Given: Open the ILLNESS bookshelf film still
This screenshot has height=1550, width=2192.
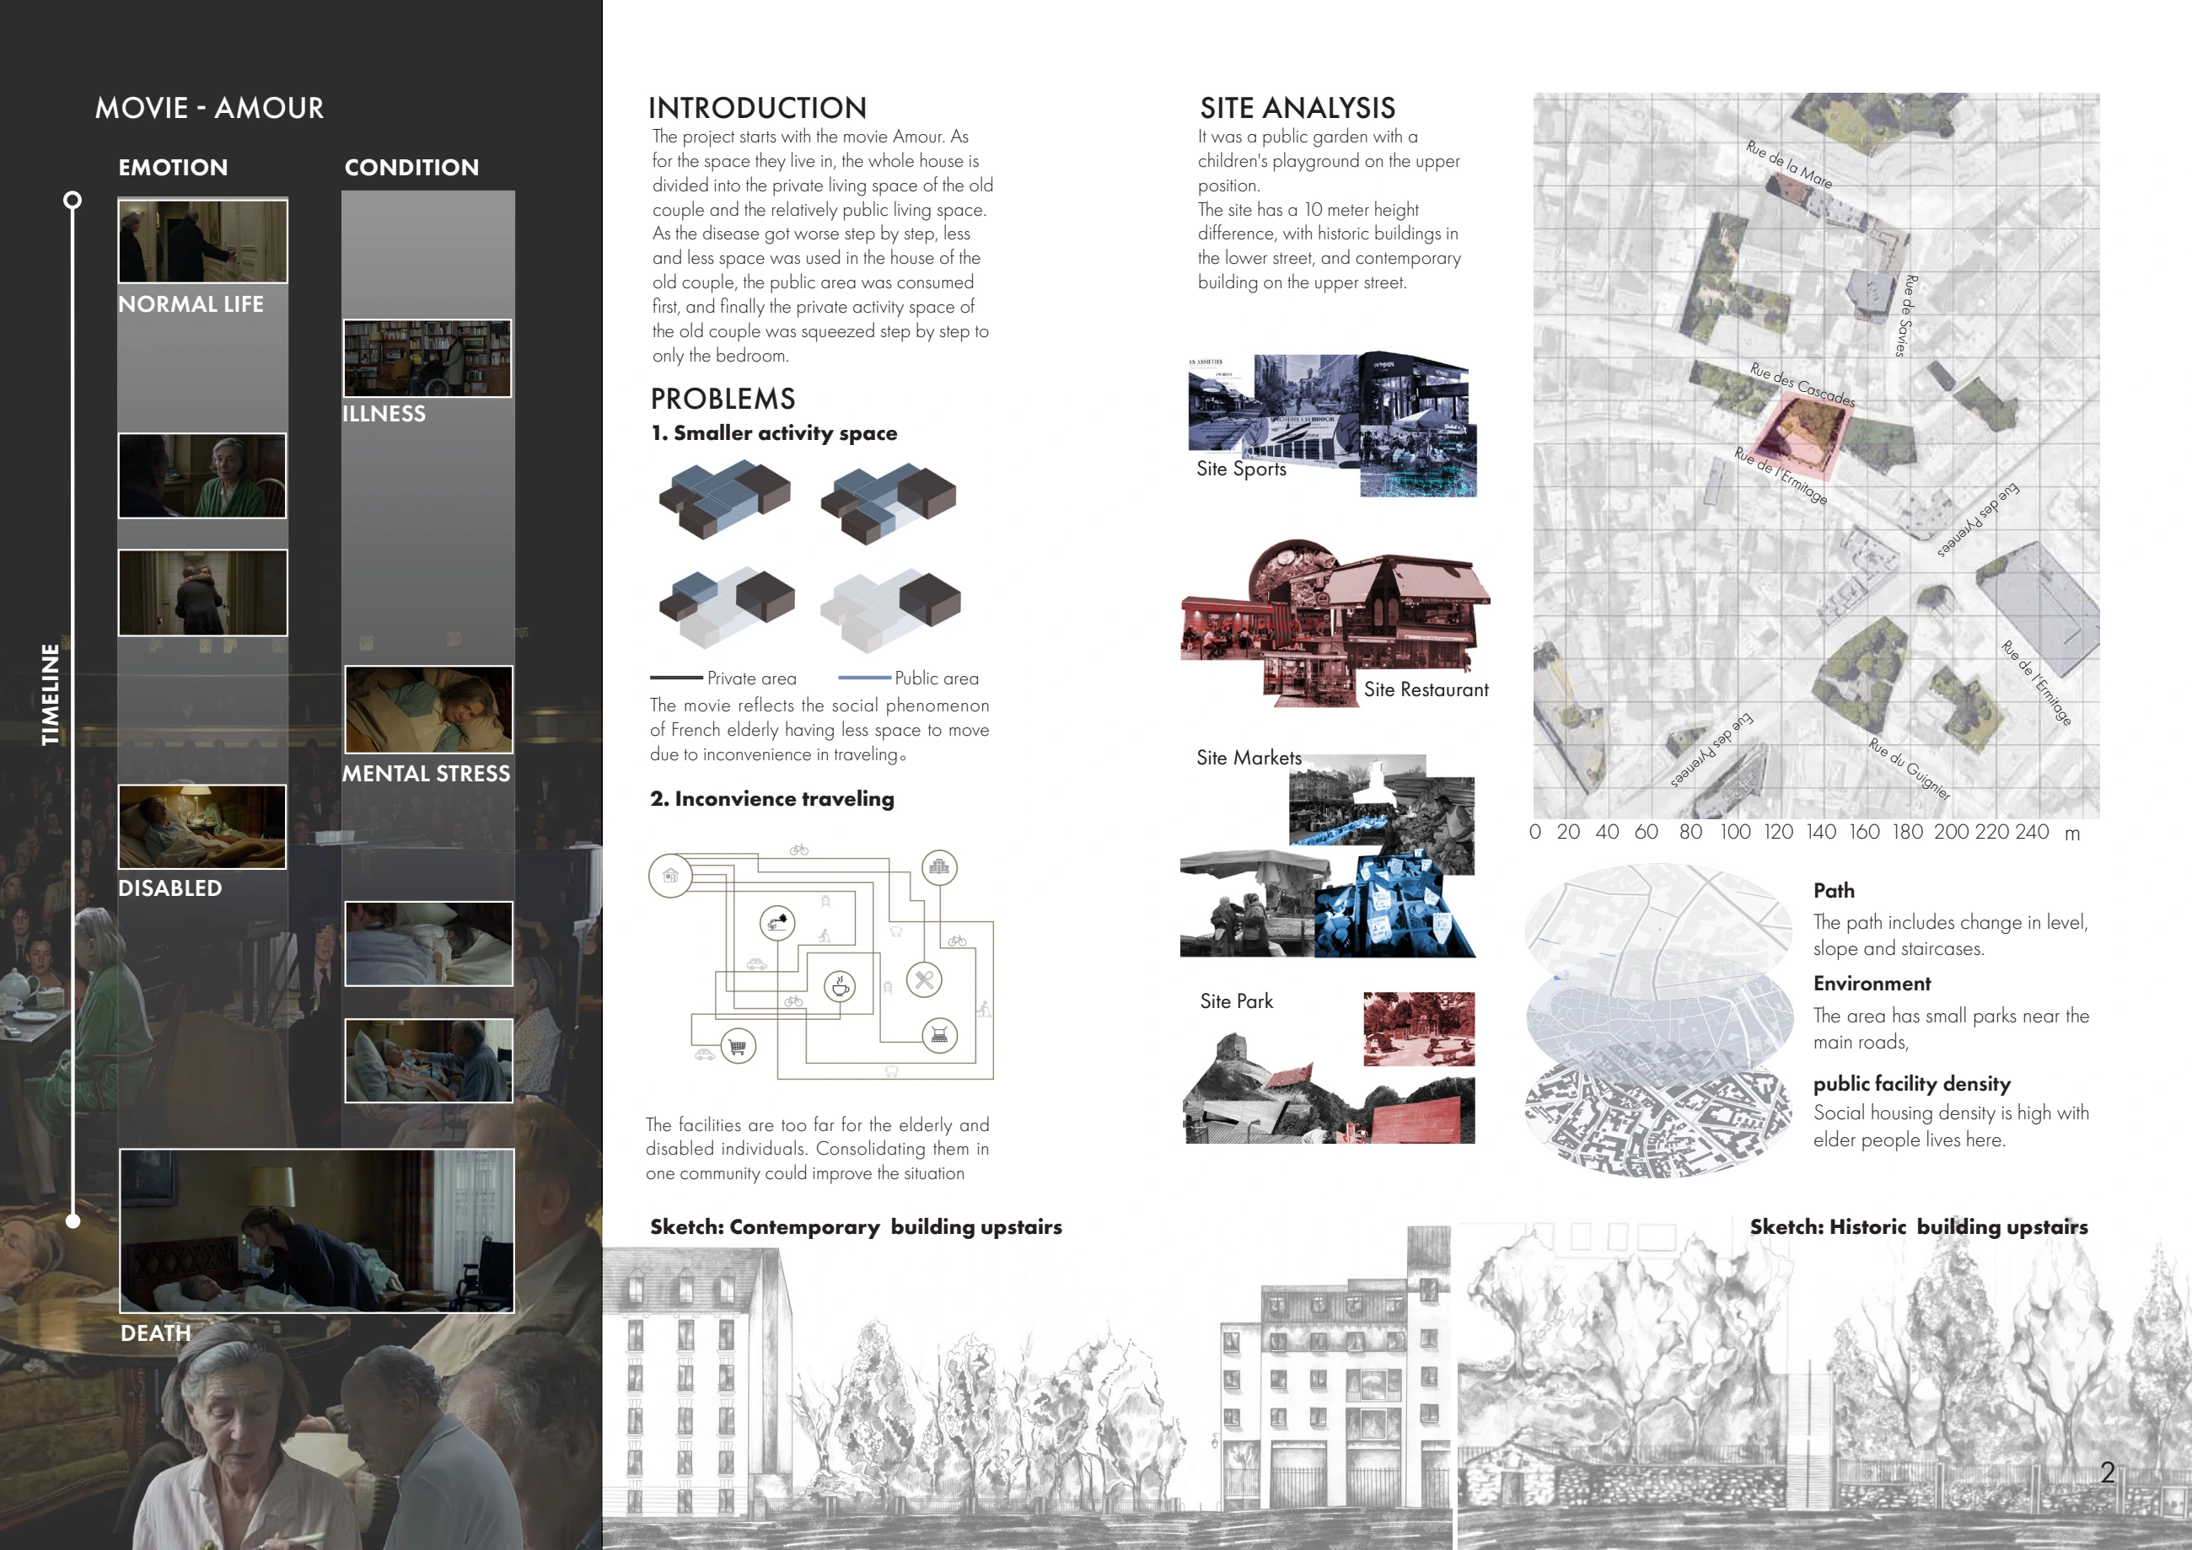Looking at the screenshot, I should click(427, 358).
